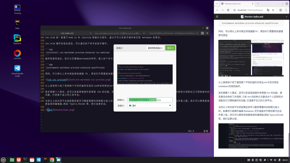290x163 pixels.
Task: Click the bottom test image in preview
Action: 251,136
